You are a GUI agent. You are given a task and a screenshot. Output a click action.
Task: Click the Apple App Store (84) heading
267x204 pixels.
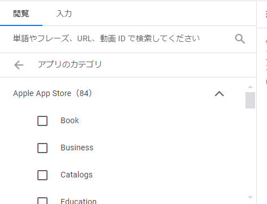point(53,93)
